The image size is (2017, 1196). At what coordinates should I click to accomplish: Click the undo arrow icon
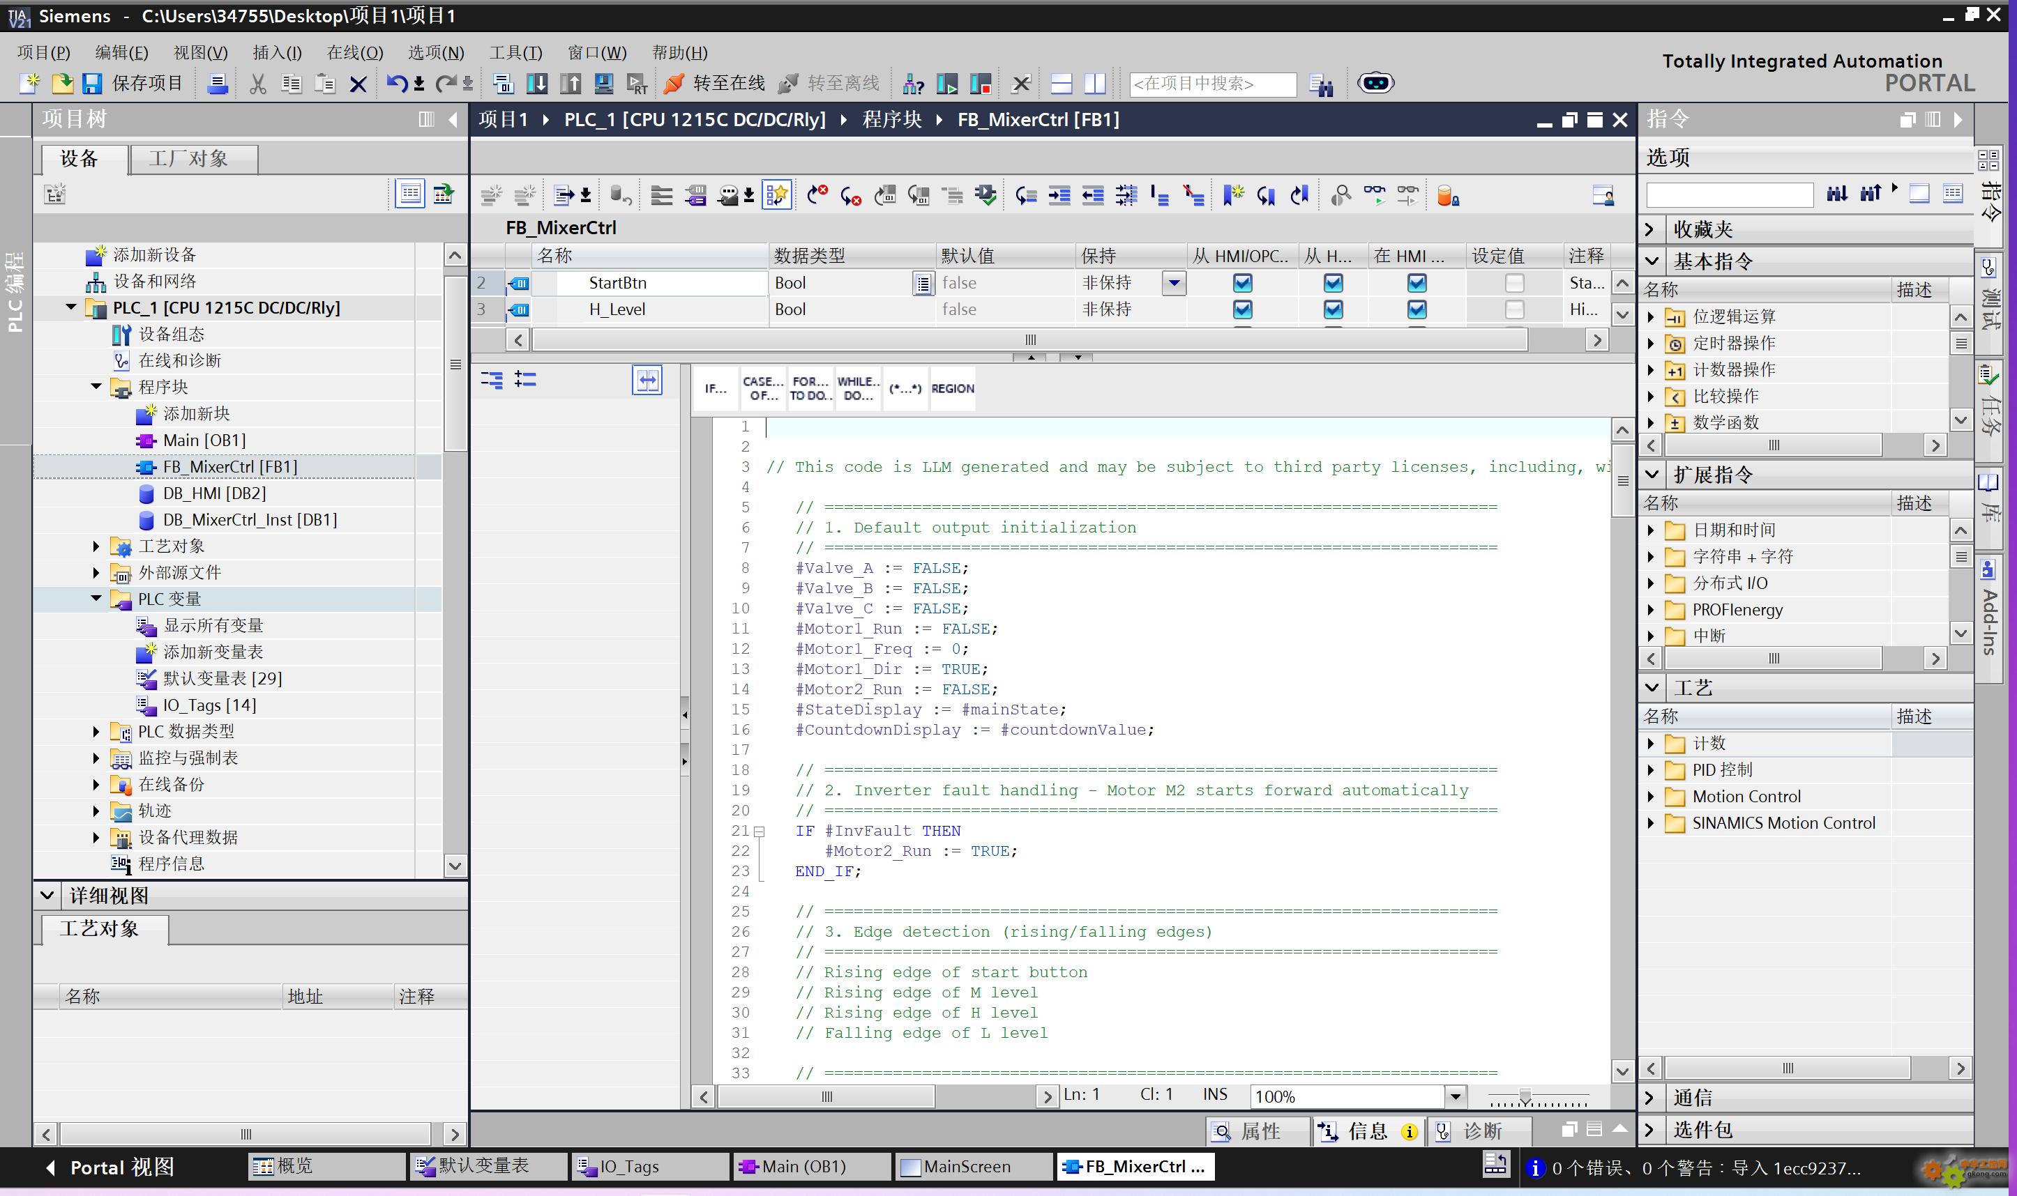click(396, 83)
